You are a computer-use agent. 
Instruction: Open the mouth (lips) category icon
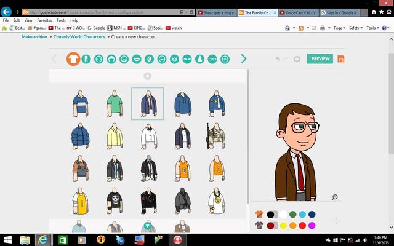(137, 59)
